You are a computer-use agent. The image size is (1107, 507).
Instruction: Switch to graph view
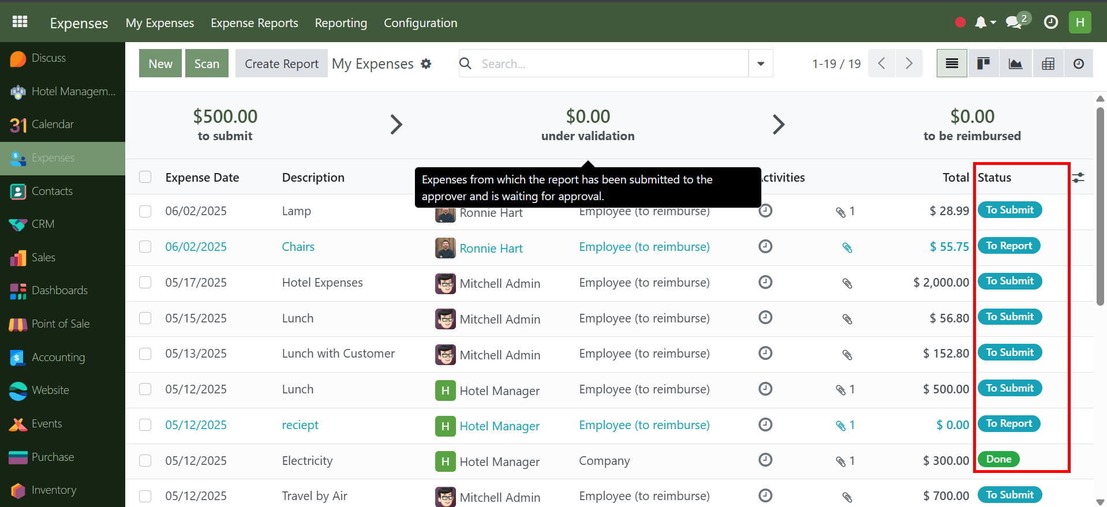1015,63
